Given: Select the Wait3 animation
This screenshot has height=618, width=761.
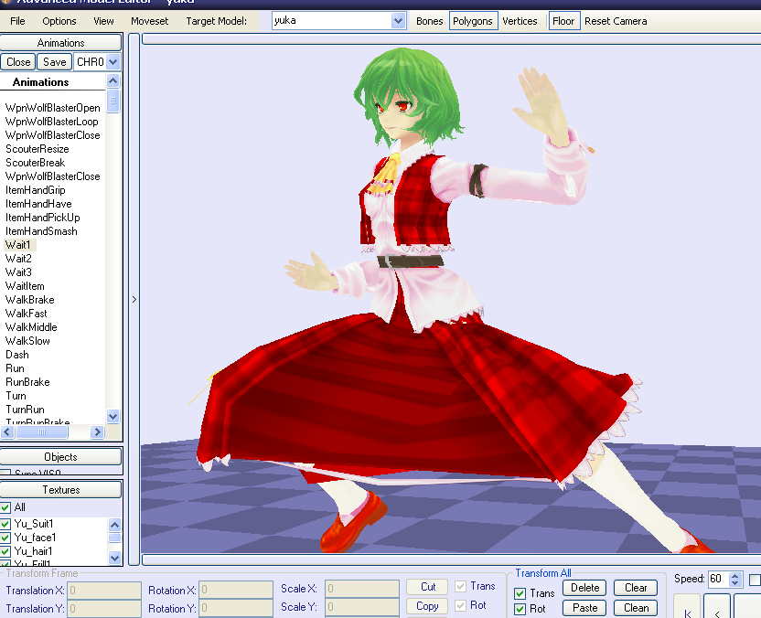Looking at the screenshot, I should point(18,272).
